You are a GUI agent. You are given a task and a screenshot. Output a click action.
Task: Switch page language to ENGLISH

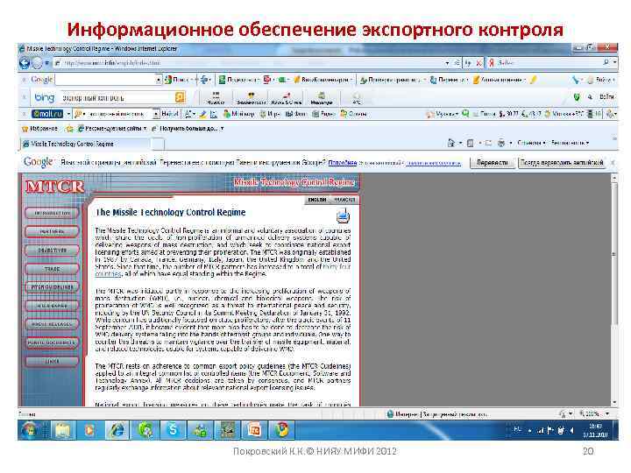[317, 200]
